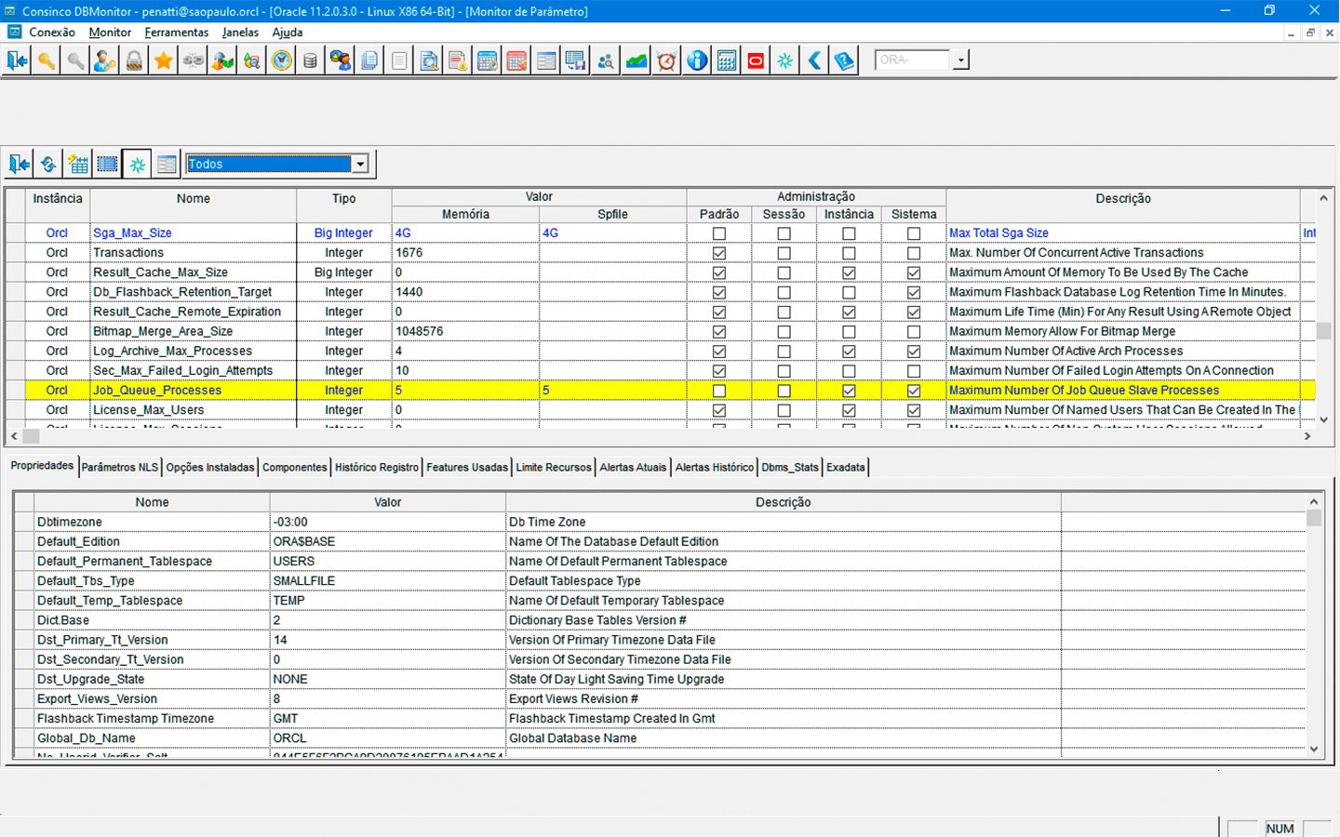Toggle Padrão checkbox for Job_Queue_Processes row
The image size is (1340, 837).
point(718,391)
